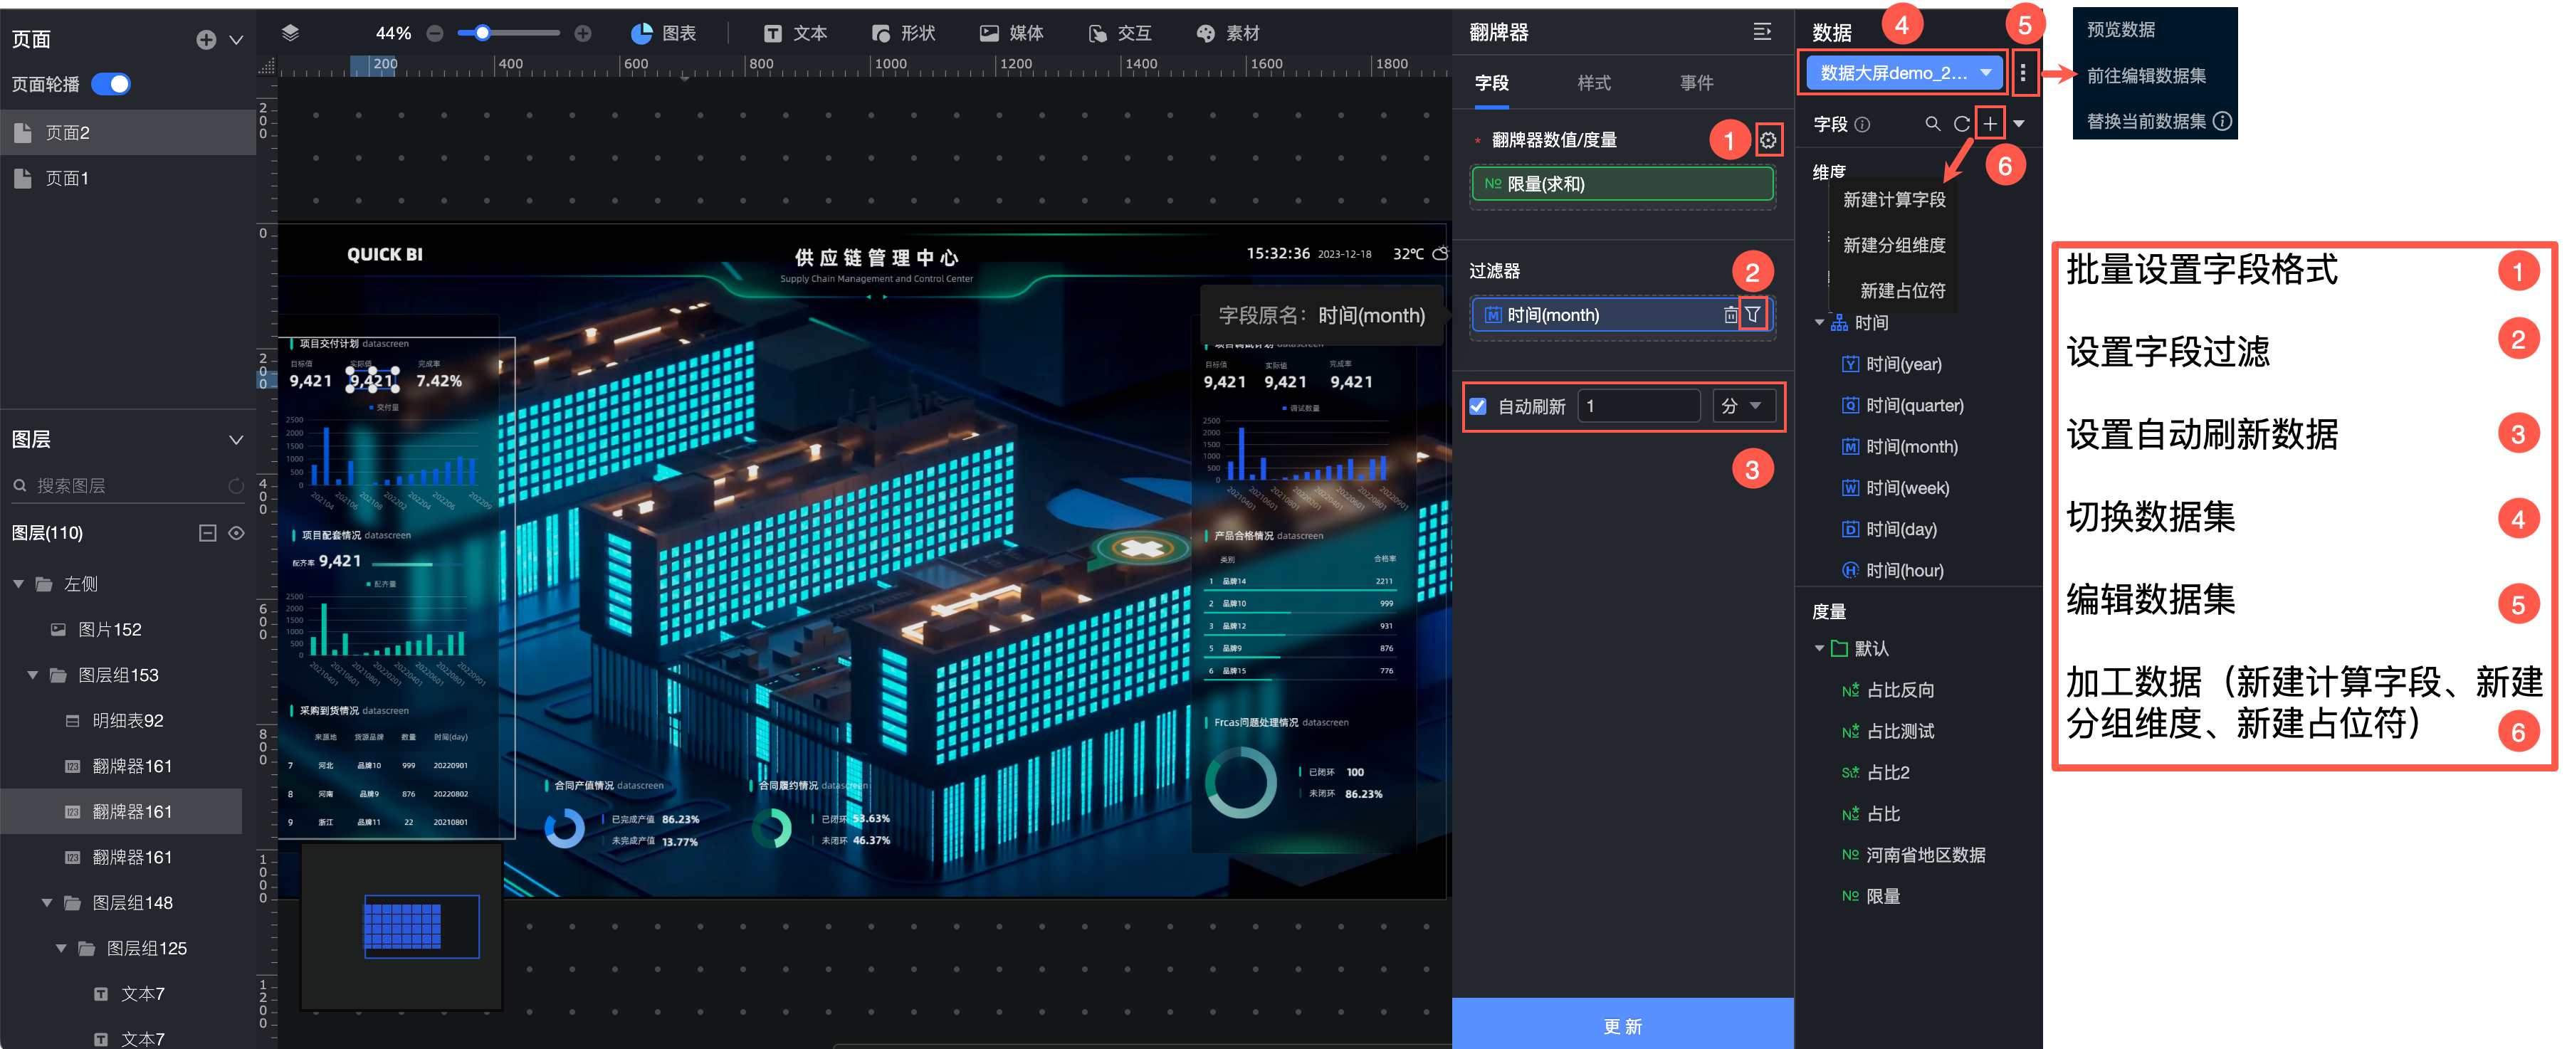The width and height of the screenshot is (2567, 1049).
Task: Collapse the 默认 measure folder
Action: click(1820, 648)
